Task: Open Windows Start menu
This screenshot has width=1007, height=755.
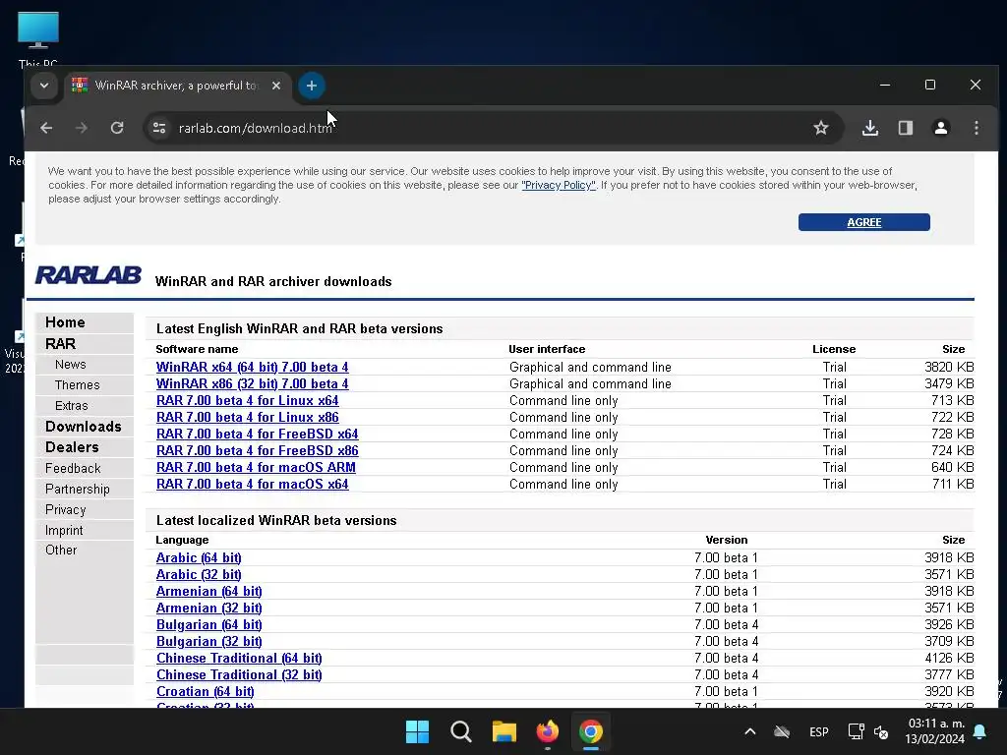Action: pos(417,731)
